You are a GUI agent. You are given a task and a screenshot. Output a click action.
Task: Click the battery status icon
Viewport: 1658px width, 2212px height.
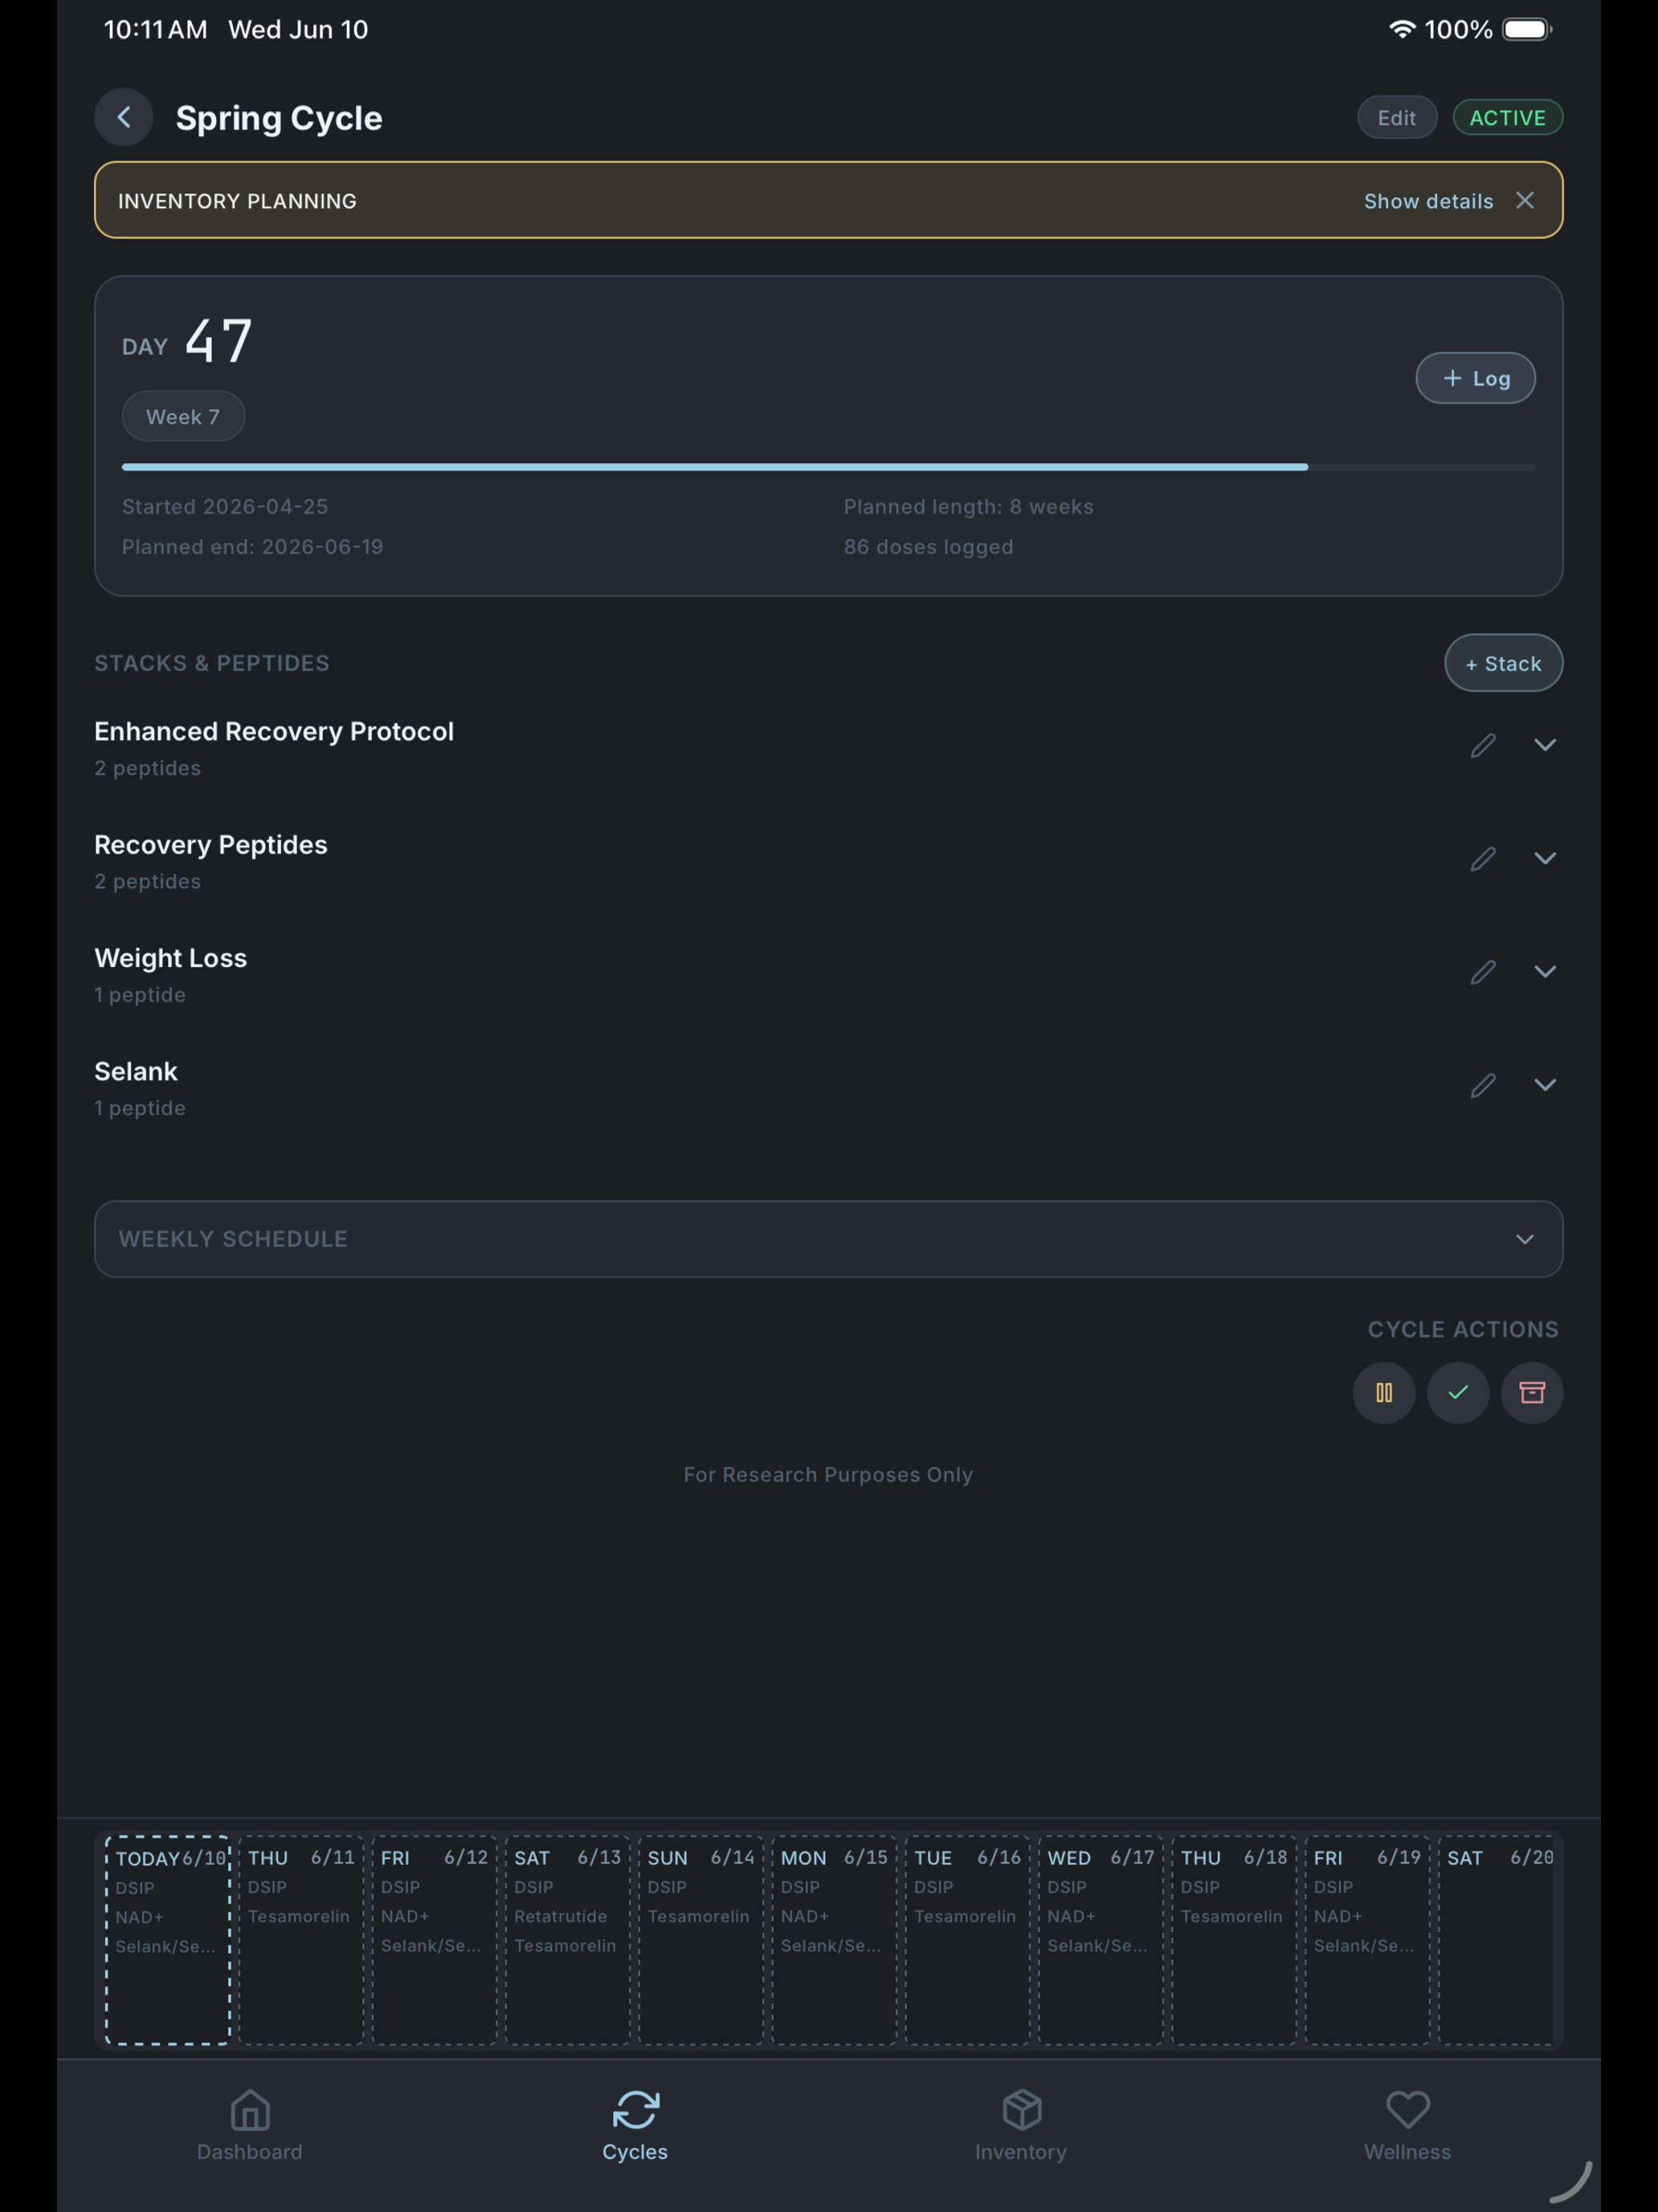(1527, 29)
